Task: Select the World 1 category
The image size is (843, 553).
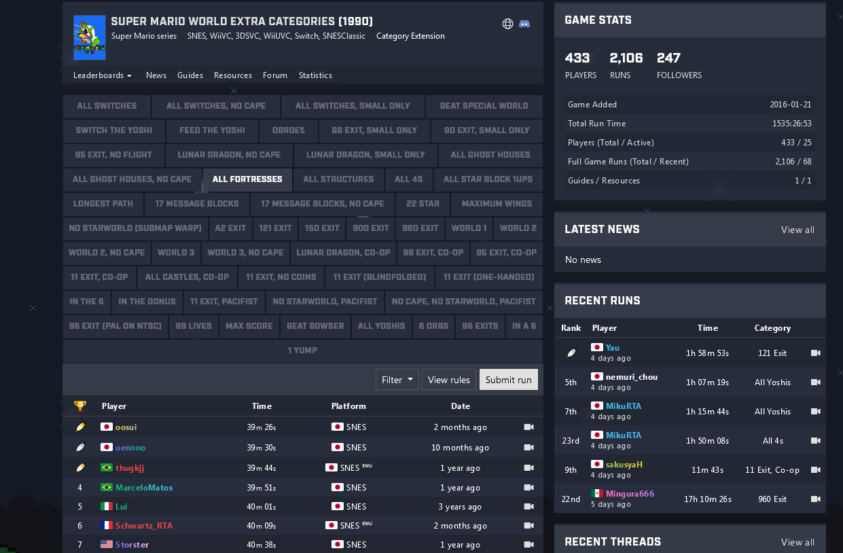Action: click(469, 228)
